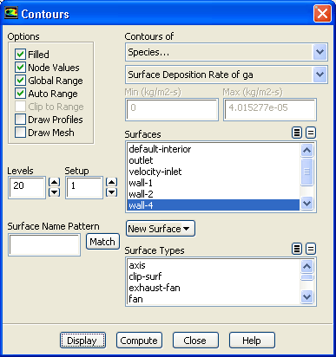
Task: Select fan in Surface Types list
Action: coord(214,299)
